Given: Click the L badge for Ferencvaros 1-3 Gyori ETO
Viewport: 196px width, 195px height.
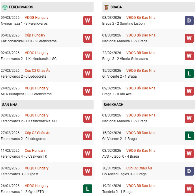Looking at the screenshot, I should coord(88,189).
